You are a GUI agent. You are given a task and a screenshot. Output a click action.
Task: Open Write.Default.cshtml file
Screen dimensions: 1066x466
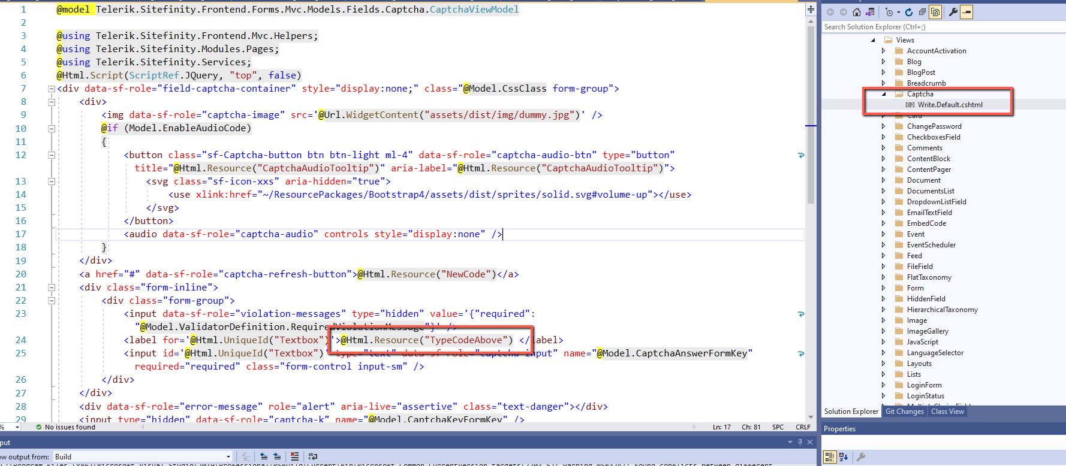(x=950, y=105)
